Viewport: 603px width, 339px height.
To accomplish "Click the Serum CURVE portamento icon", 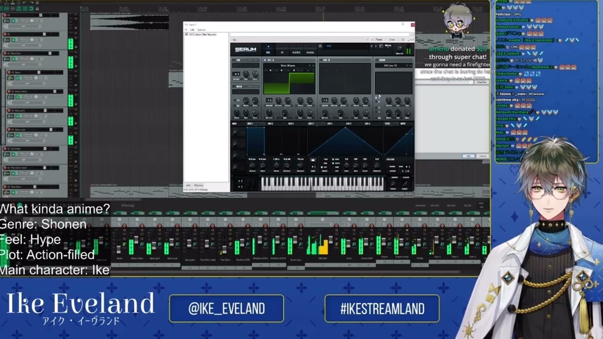I will 405,184.
